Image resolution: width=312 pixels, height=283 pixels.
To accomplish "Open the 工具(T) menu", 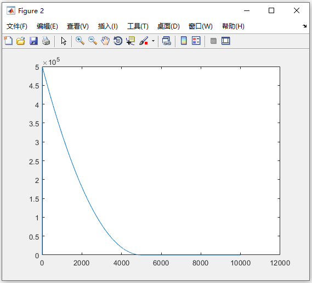I will click(138, 26).
